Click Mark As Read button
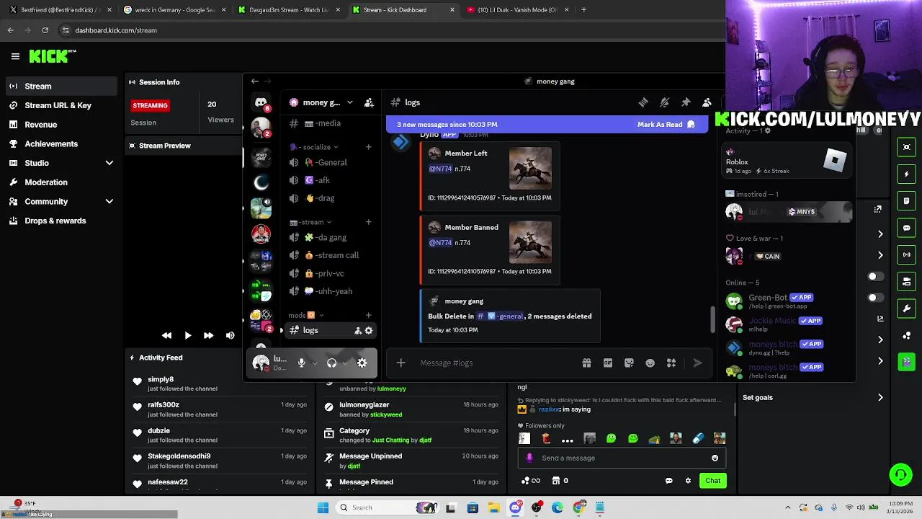The image size is (922, 519). [666, 125]
